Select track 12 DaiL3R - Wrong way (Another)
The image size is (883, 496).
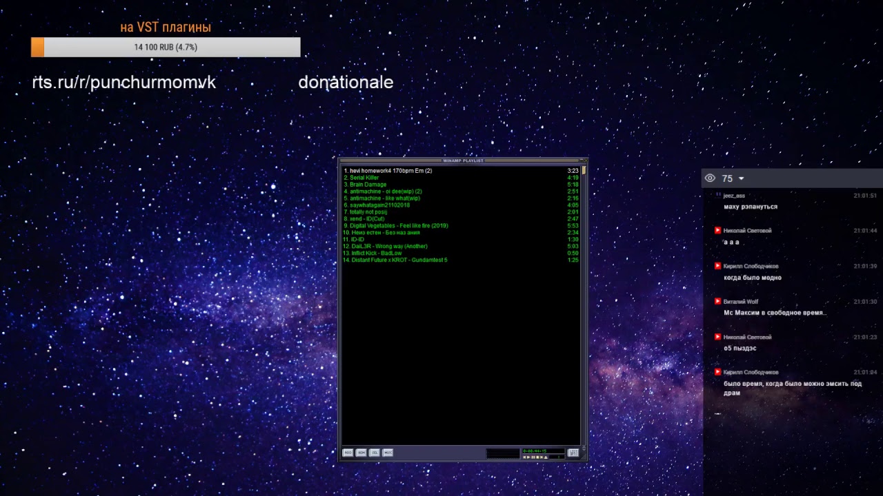[461, 246]
